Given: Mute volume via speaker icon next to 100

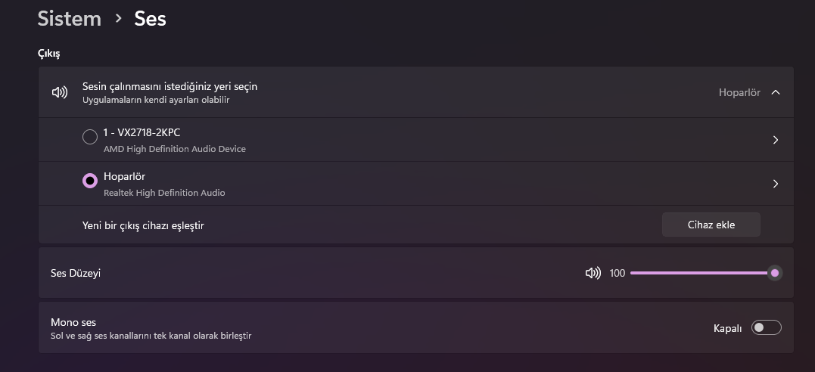Looking at the screenshot, I should tap(593, 273).
